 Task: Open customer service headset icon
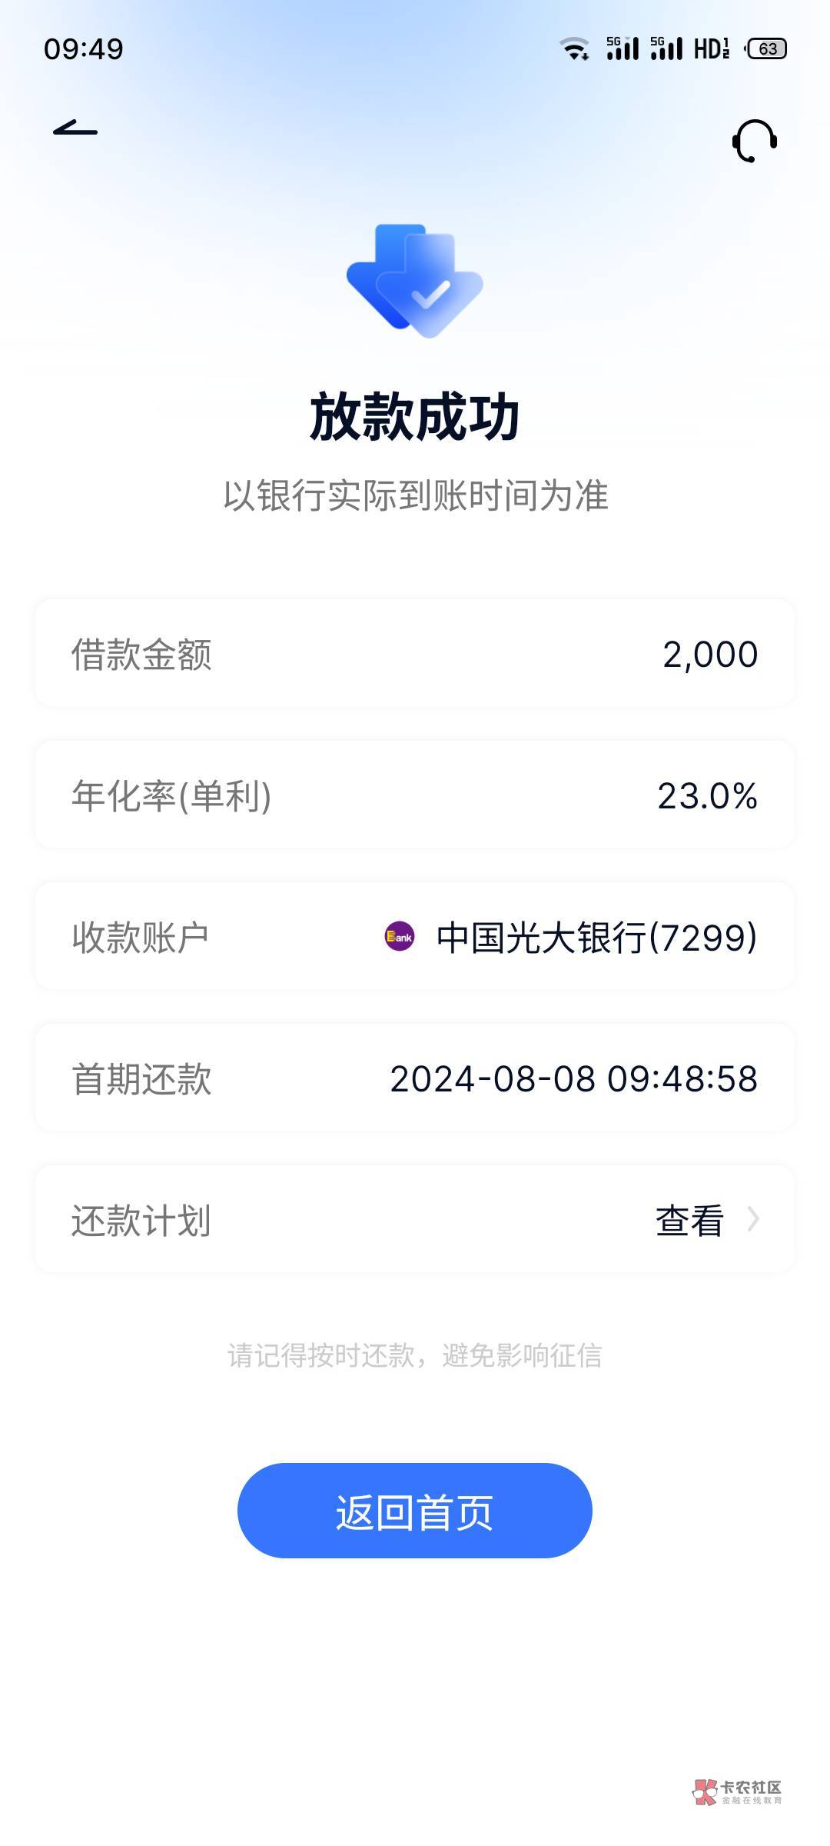754,141
